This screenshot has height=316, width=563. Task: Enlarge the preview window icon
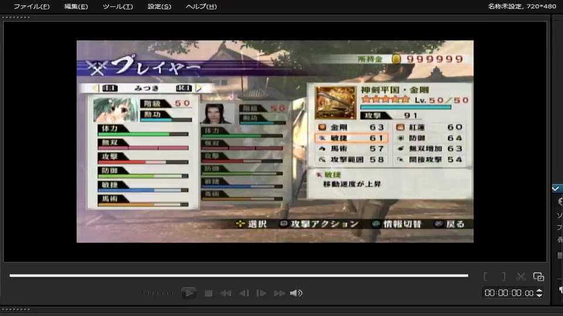538,276
